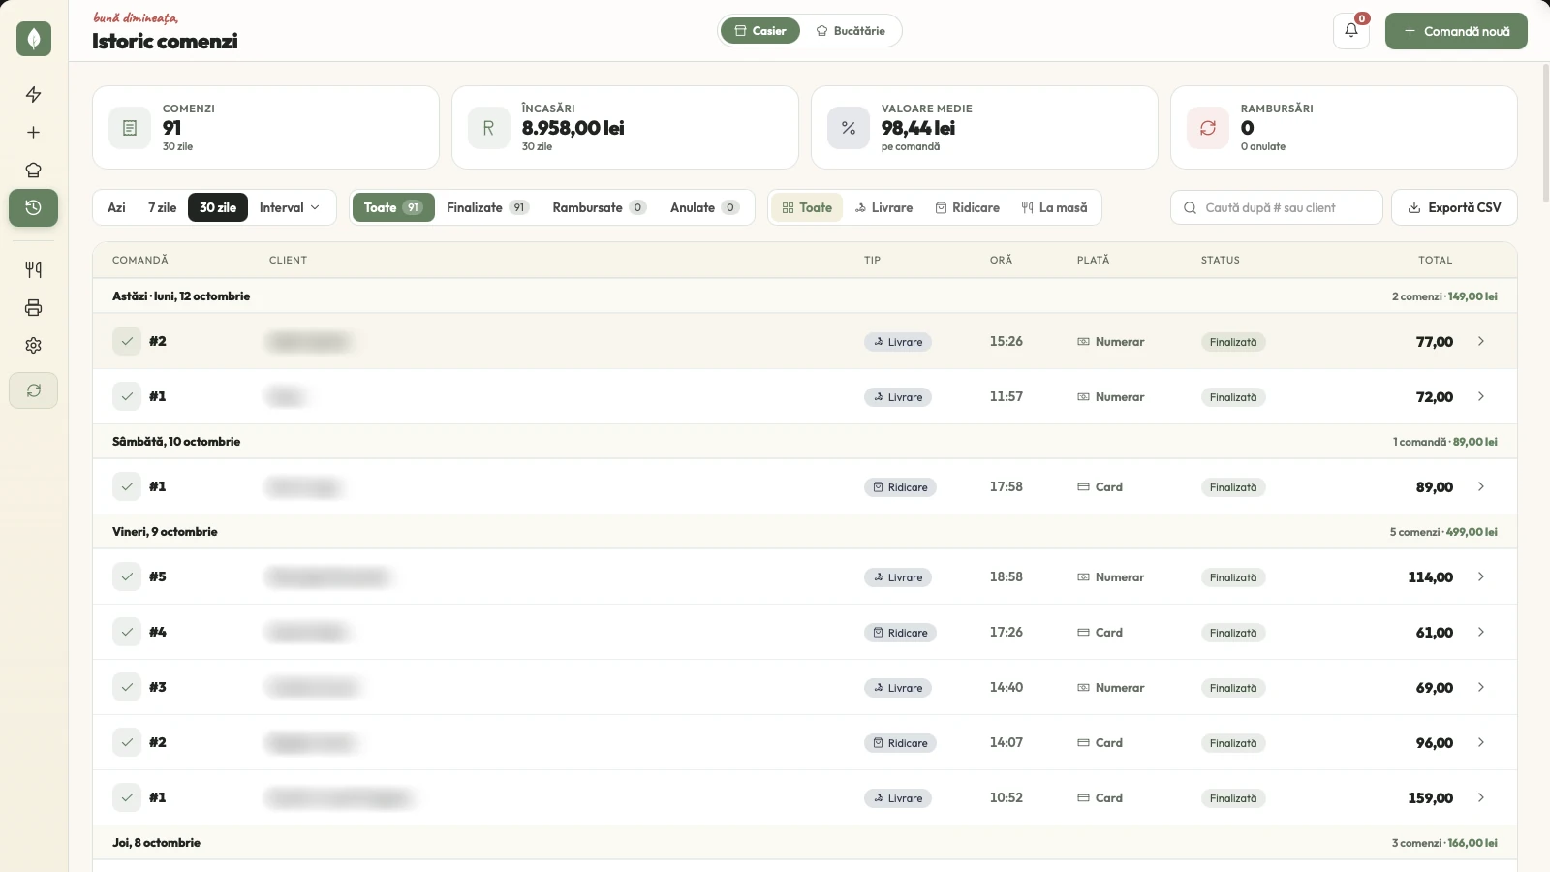Show the Finalizate orders tab
Viewport: 1550px width, 872px height.
pyautogui.click(x=487, y=207)
